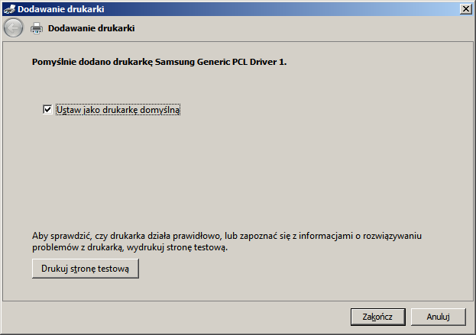Close the dialog with the X button
The width and height of the screenshot is (476, 335).
[x=465, y=9]
